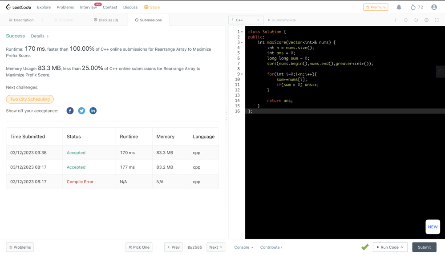The height and width of the screenshot is (255, 445).
Task: Click the Success status heading
Action: (15, 36)
